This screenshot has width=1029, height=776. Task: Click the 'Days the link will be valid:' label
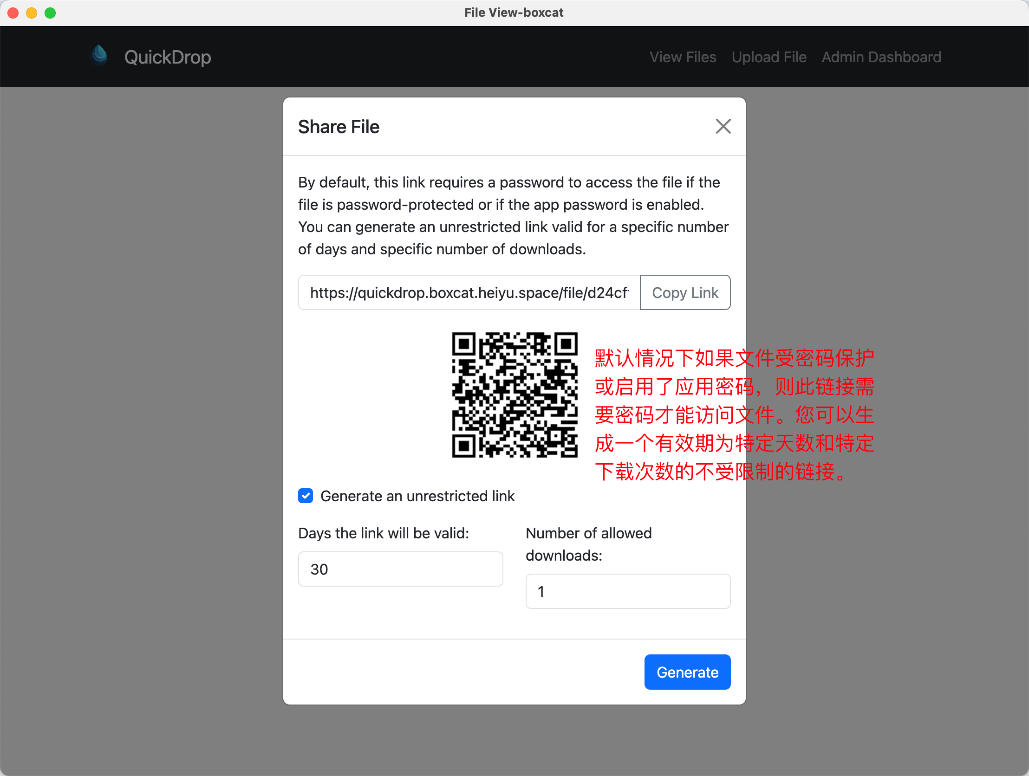[383, 533]
